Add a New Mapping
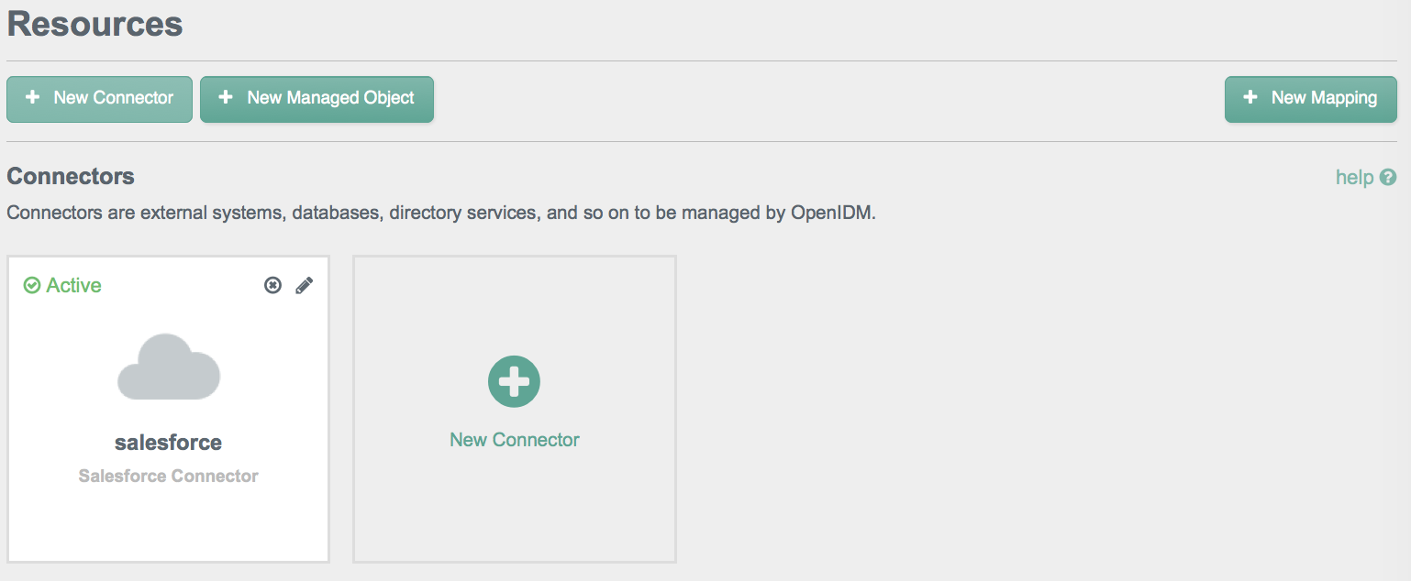This screenshot has width=1411, height=581. (1310, 99)
